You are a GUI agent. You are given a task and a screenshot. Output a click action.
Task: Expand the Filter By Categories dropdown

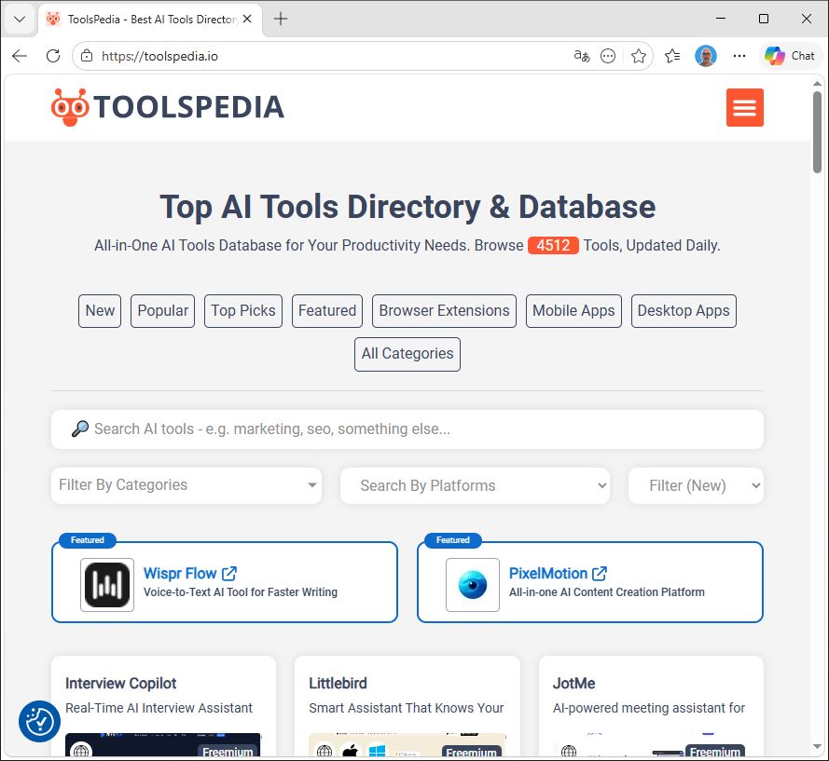(x=187, y=485)
